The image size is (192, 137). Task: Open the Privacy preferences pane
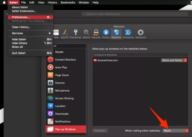click(106, 34)
